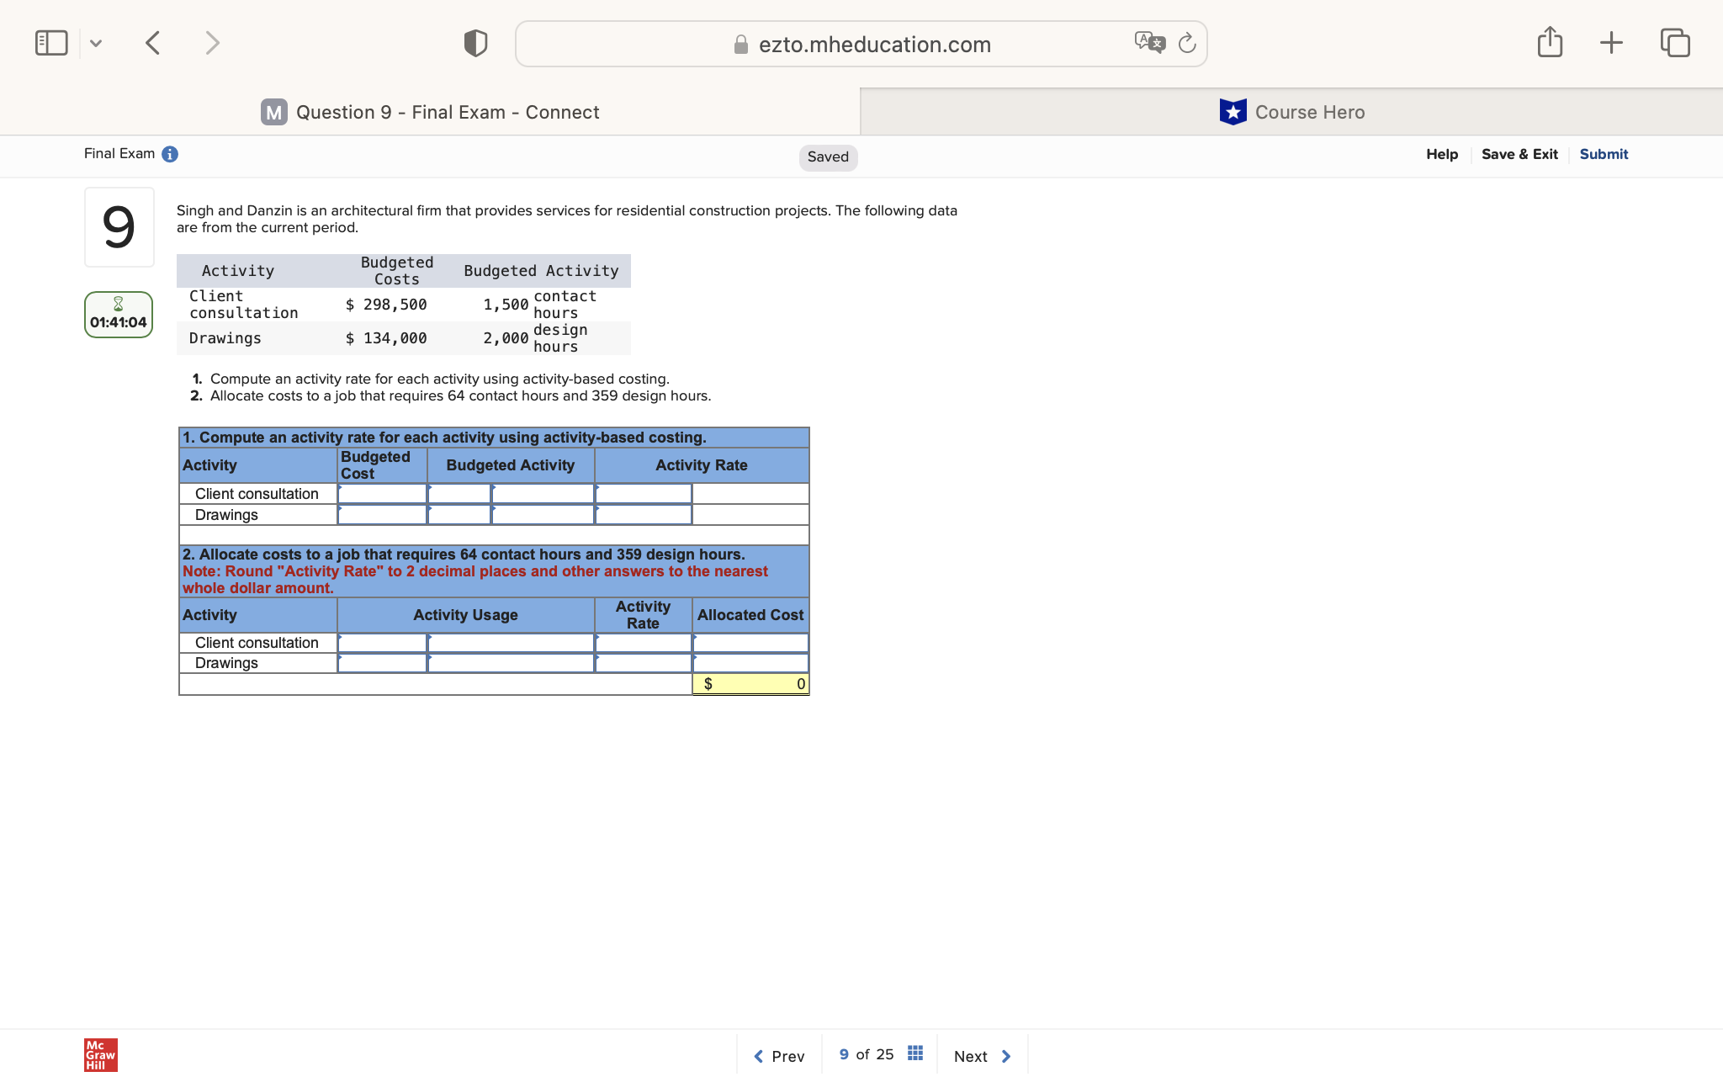Click the back navigation arrow
Image resolution: width=1723 pixels, height=1077 pixels.
pyautogui.click(x=153, y=42)
